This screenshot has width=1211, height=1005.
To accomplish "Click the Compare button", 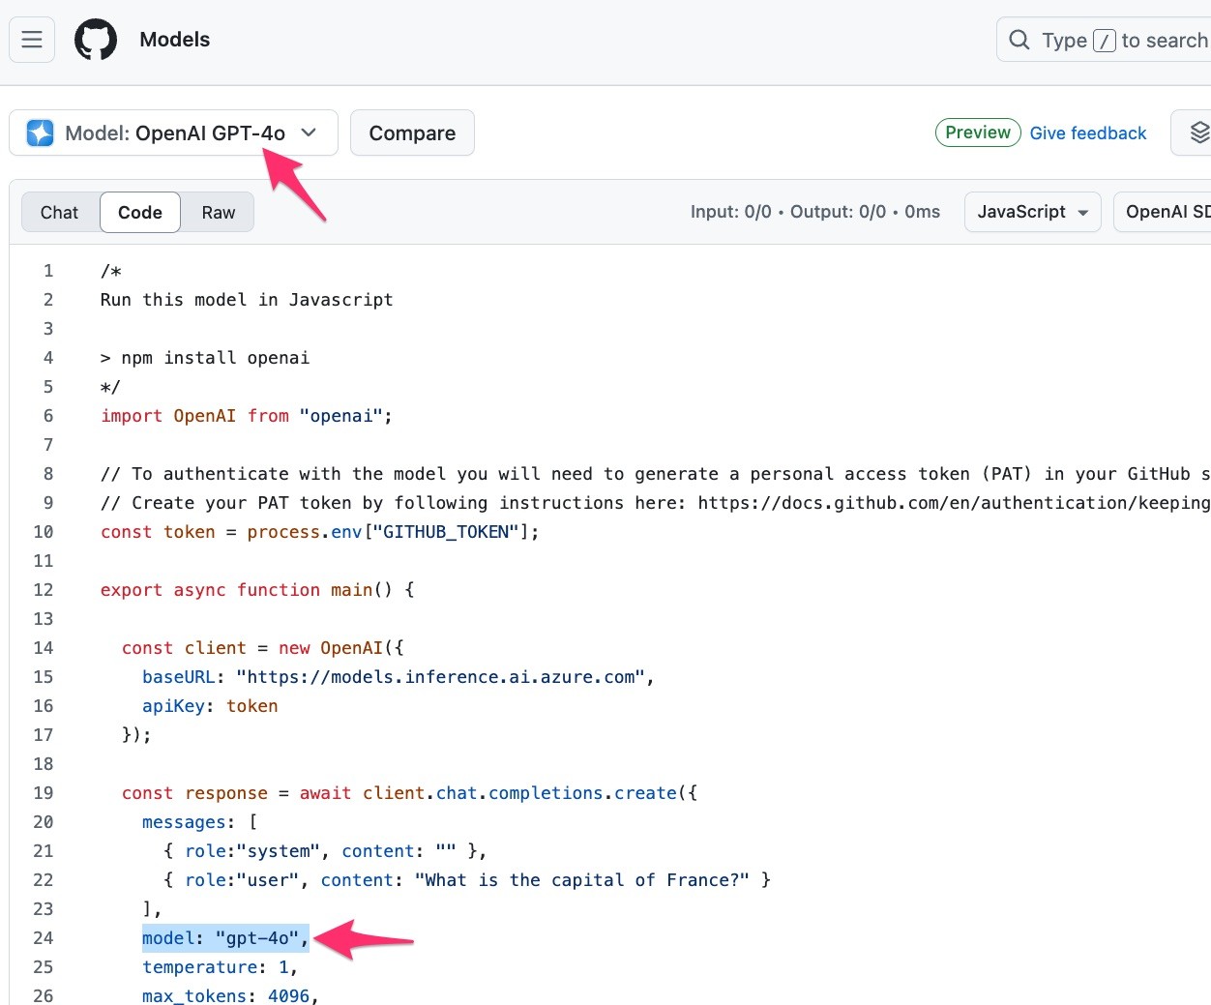I will 412,133.
